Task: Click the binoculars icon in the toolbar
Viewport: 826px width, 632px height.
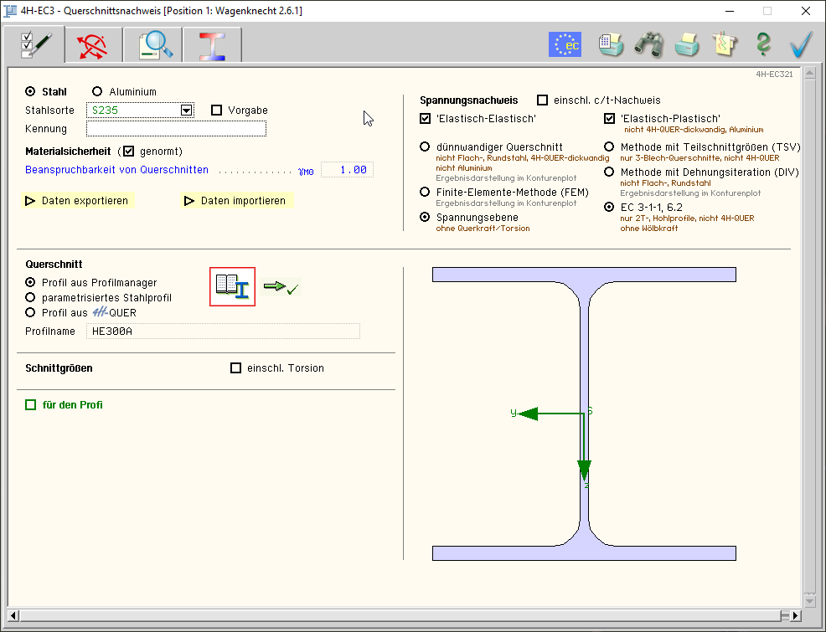Action: (648, 44)
